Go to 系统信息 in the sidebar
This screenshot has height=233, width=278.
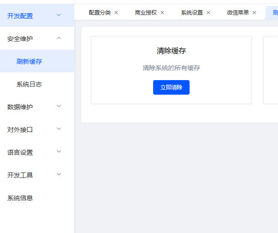tap(20, 198)
